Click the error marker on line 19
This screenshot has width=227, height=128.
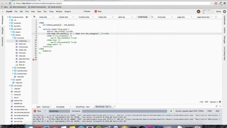click(33, 60)
